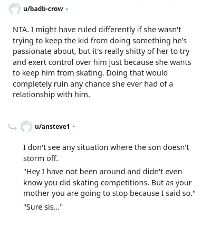Image resolution: width=211 pixels, height=226 pixels.
Task: Click the line ending 'because I said so.'
Action: click(110, 193)
